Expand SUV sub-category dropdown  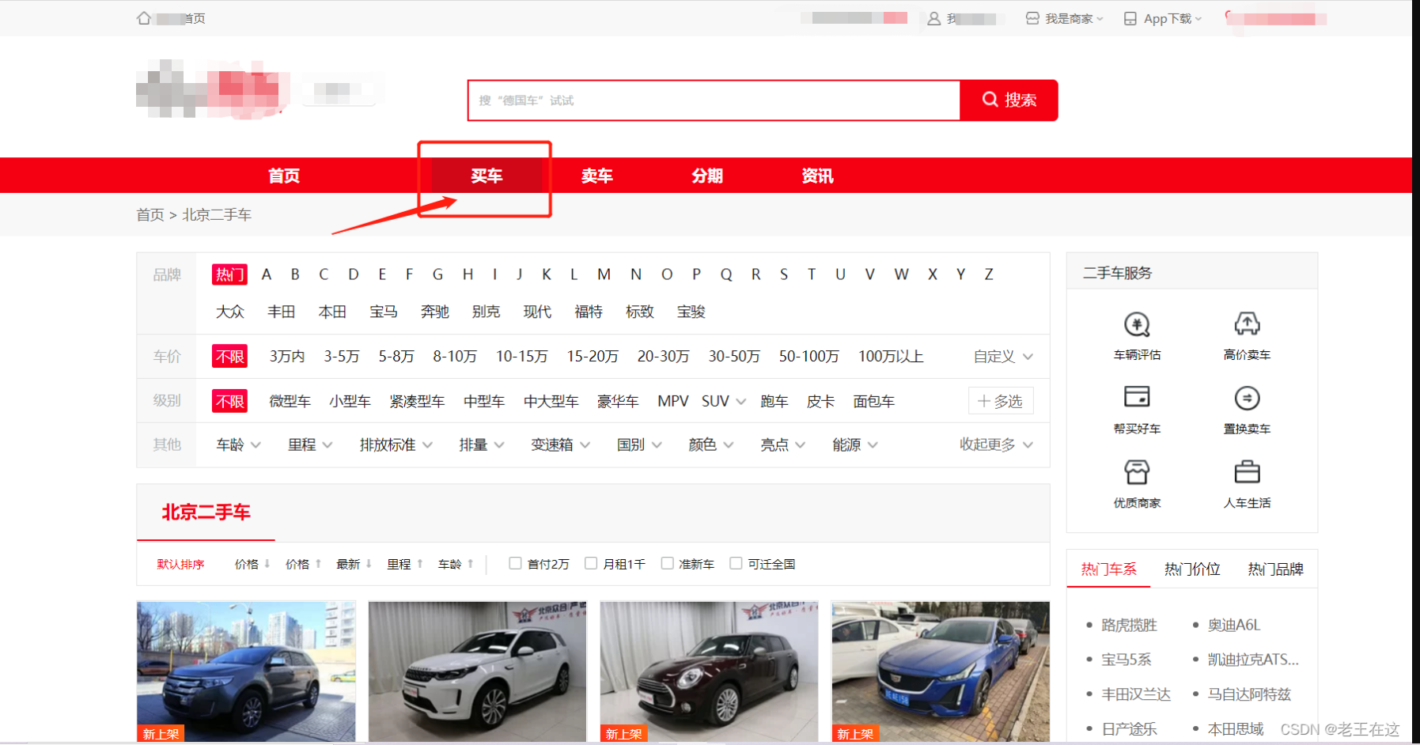coord(740,402)
